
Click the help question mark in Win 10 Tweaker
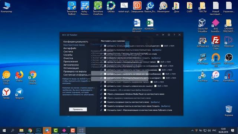174,35
